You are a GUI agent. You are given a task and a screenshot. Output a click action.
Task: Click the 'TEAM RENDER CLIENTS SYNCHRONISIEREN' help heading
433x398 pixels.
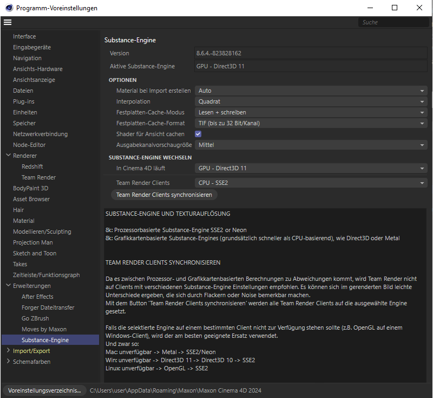point(163,262)
